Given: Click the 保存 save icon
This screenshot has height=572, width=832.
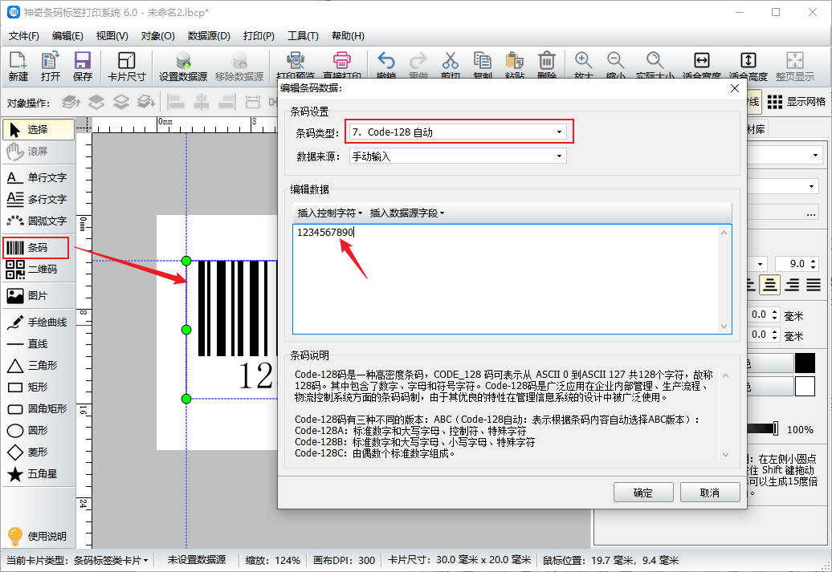Looking at the screenshot, I should pyautogui.click(x=82, y=66).
